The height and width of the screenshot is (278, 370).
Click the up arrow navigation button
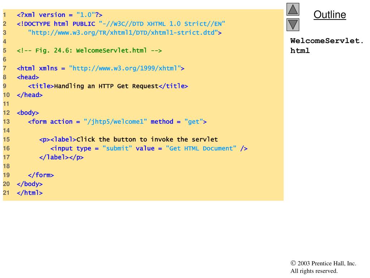pyautogui.click(x=293, y=9)
